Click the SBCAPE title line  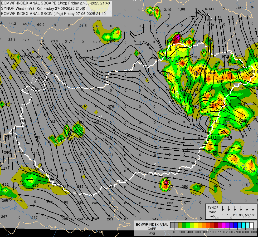(55, 3)
